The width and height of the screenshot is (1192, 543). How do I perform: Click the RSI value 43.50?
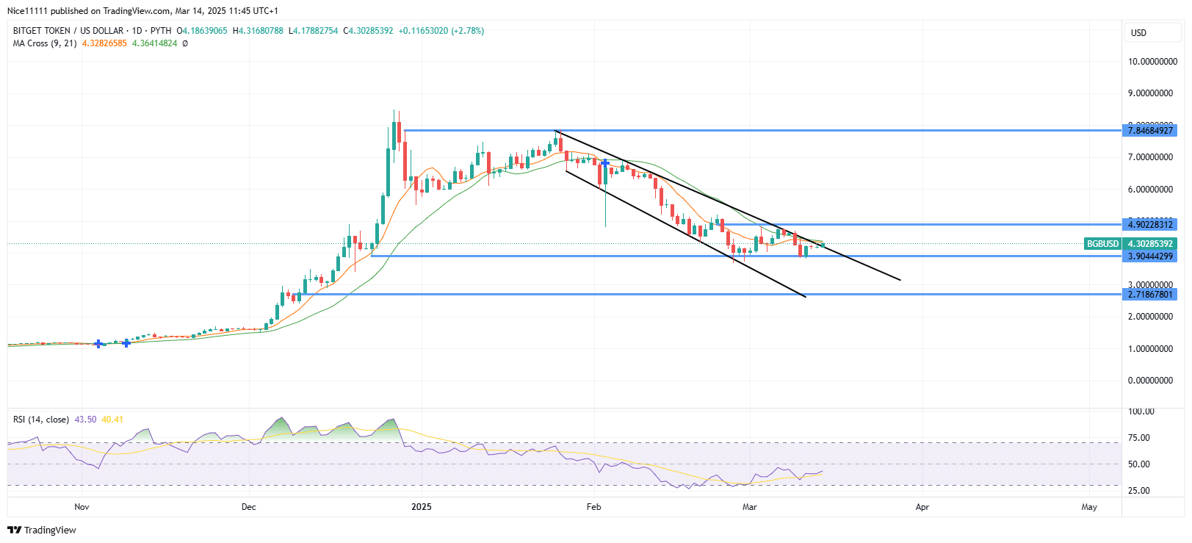tap(86, 420)
